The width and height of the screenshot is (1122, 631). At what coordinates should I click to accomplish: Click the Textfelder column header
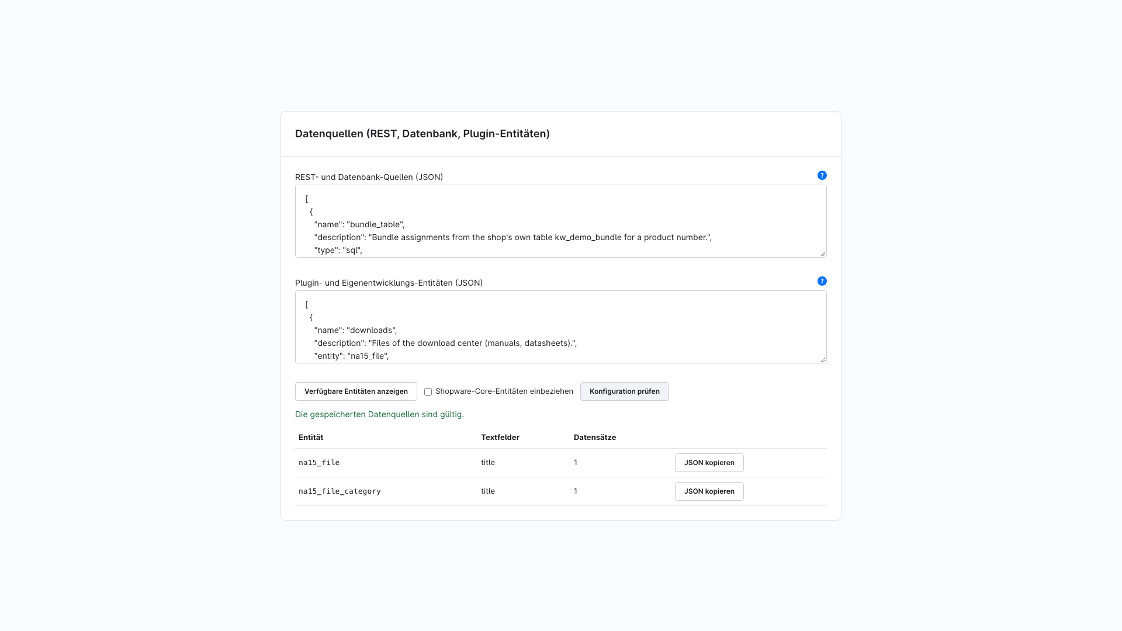[x=500, y=438]
